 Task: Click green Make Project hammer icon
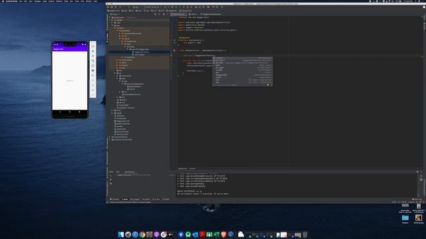[129, 7]
